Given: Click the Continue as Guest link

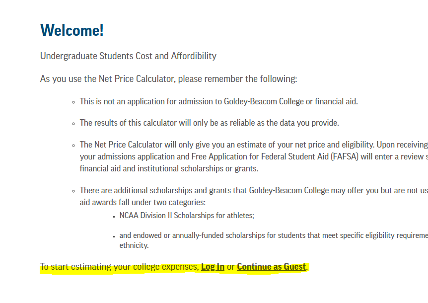Looking at the screenshot, I should [x=271, y=267].
